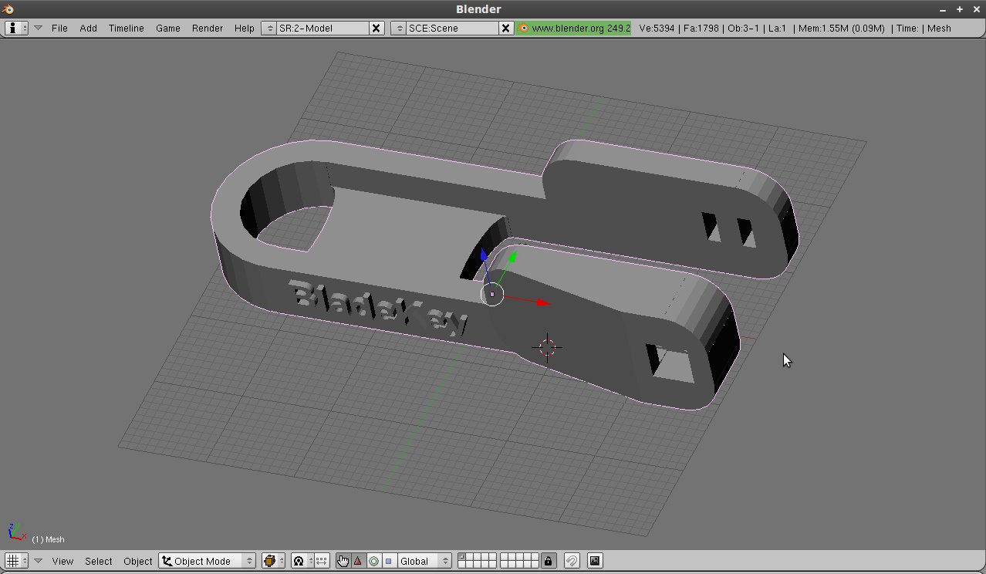Click the www.blender.org 249.2 link
986x574 pixels.
(574, 28)
